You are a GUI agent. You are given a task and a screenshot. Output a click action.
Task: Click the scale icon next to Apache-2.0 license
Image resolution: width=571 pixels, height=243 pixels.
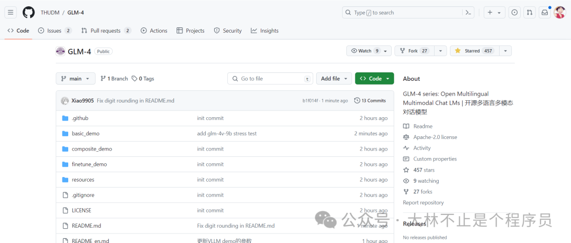click(406, 137)
